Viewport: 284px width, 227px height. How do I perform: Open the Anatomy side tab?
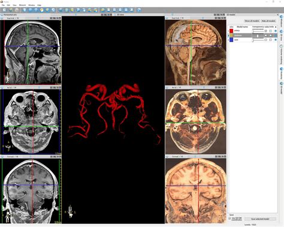281,73
